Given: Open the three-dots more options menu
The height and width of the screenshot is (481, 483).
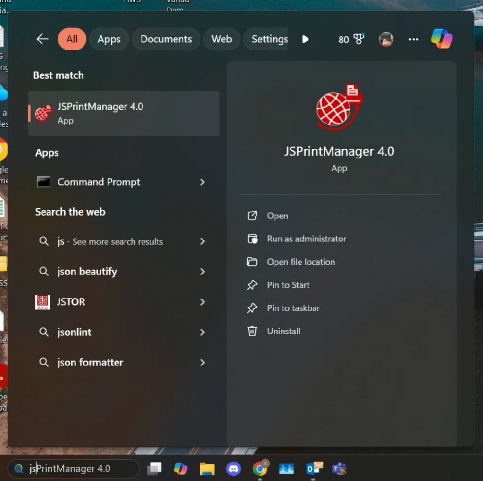Looking at the screenshot, I should point(414,40).
